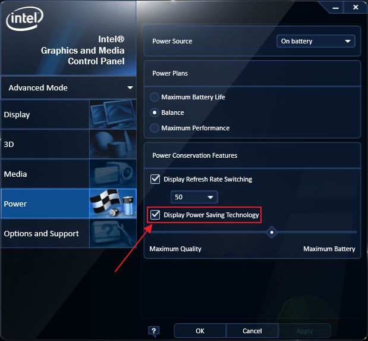Click the Media camcorder thumbnail icon
368x341 pixels.
113,174
